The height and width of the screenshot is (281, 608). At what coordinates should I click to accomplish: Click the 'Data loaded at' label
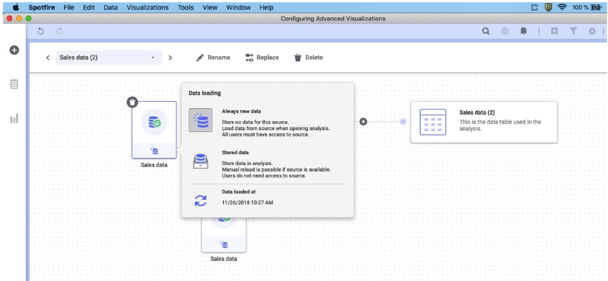tap(239, 191)
